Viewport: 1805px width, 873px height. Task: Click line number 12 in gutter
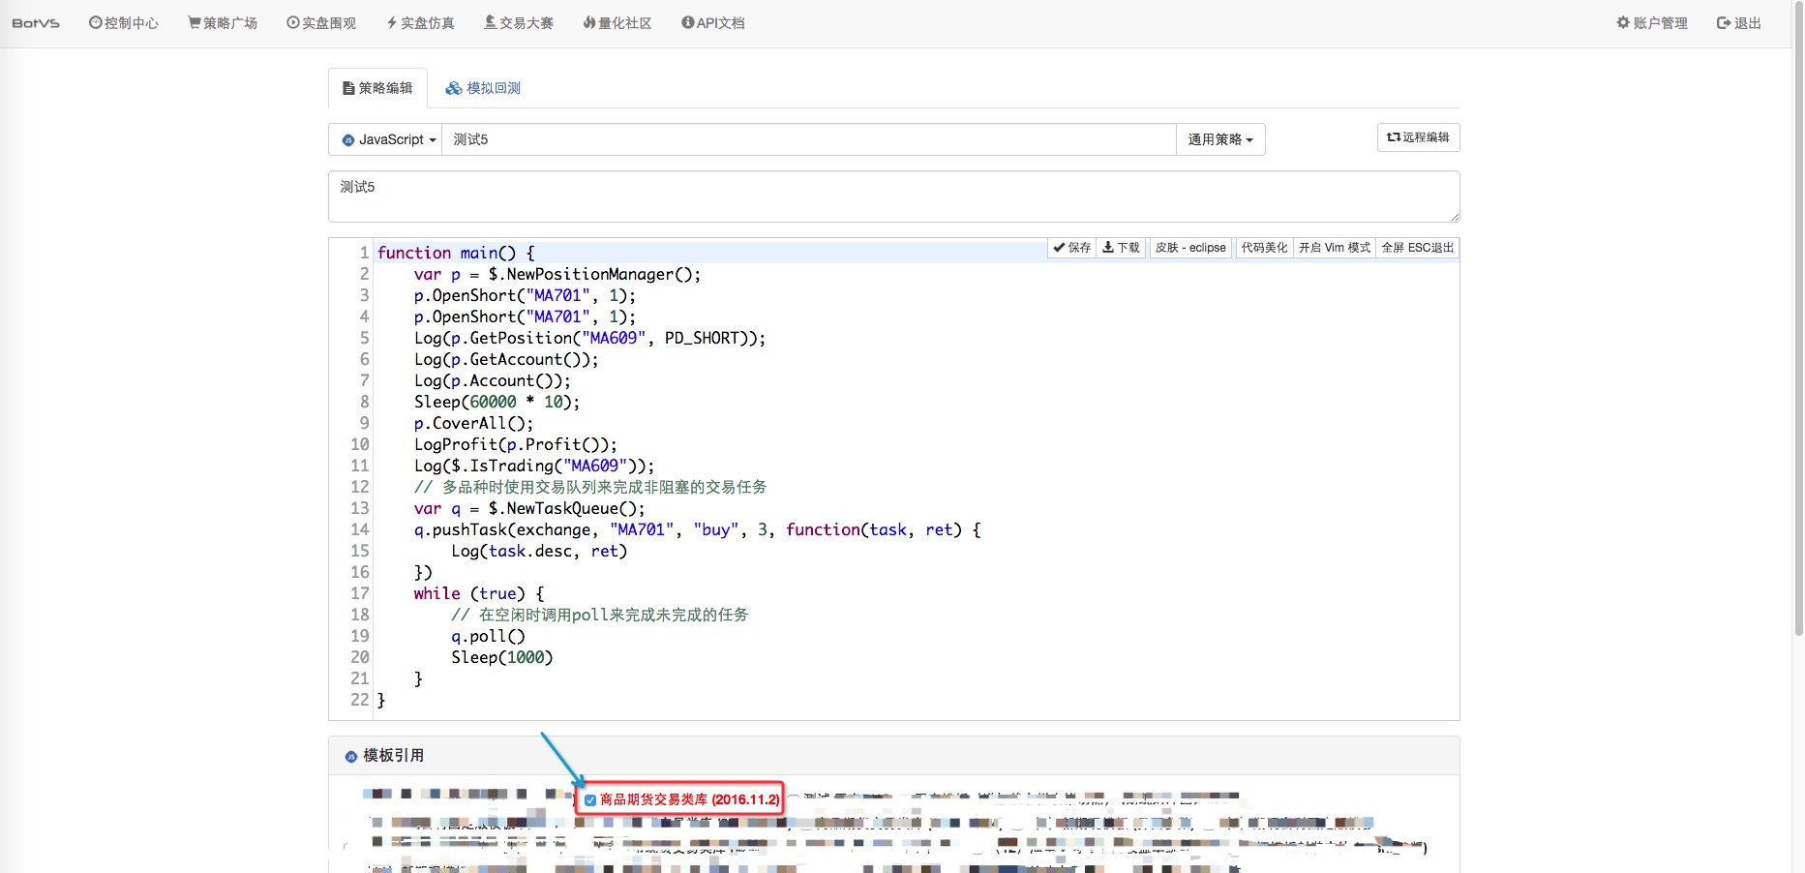click(x=359, y=487)
